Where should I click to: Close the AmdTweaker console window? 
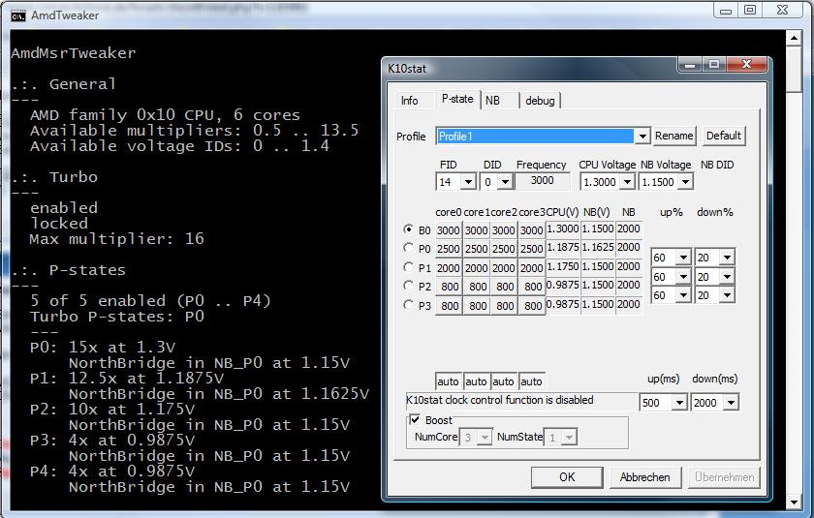783,11
